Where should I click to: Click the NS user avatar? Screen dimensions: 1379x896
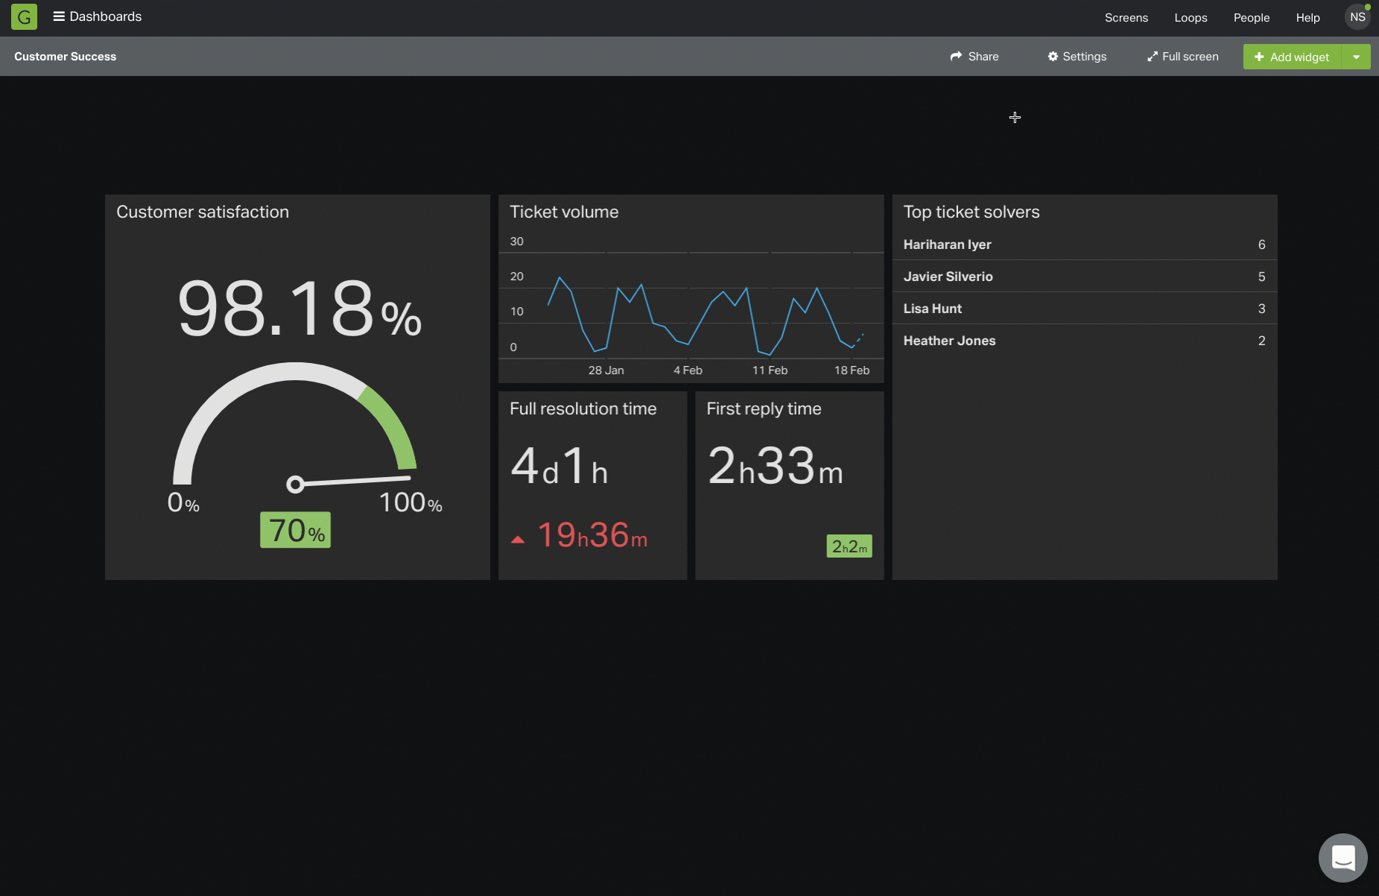1357,17
